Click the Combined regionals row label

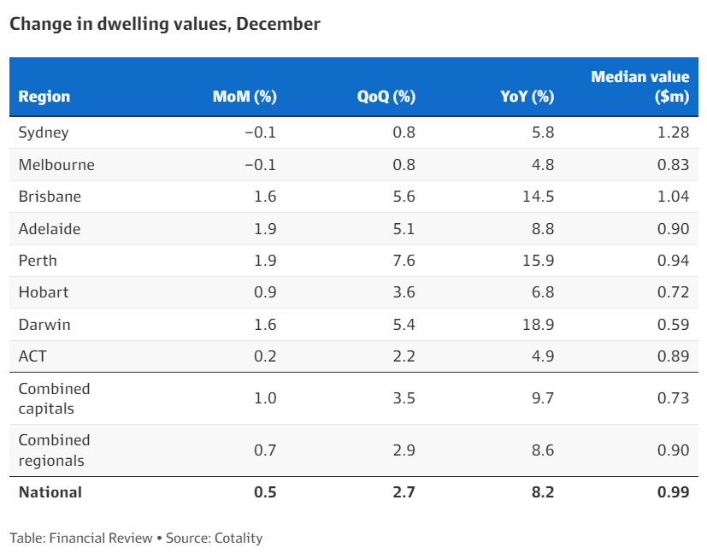pos(54,450)
